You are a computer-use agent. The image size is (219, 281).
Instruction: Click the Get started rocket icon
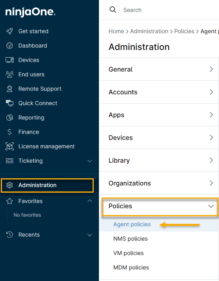10,31
